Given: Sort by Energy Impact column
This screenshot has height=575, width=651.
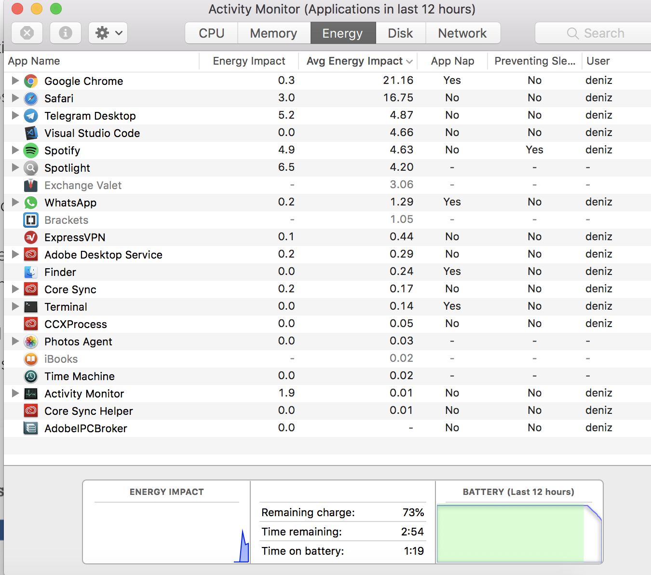Looking at the screenshot, I should click(249, 61).
